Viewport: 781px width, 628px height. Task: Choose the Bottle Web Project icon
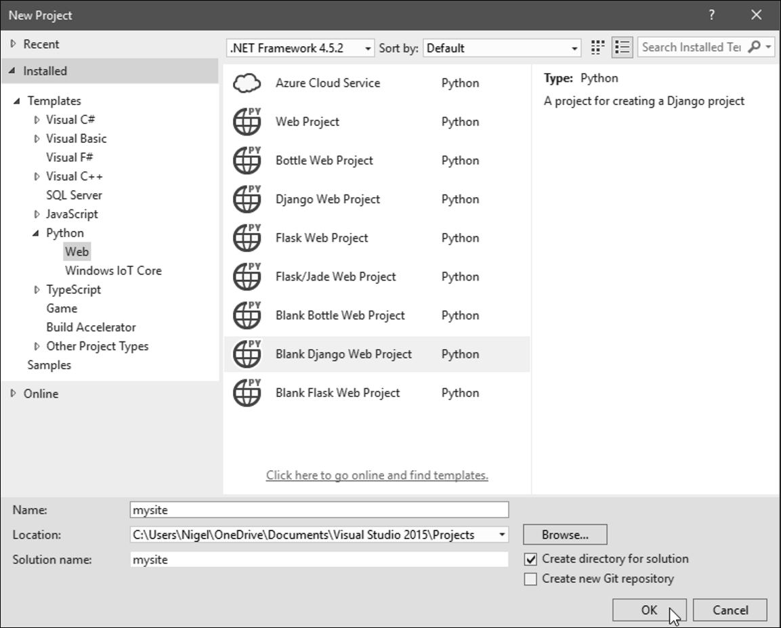(247, 161)
